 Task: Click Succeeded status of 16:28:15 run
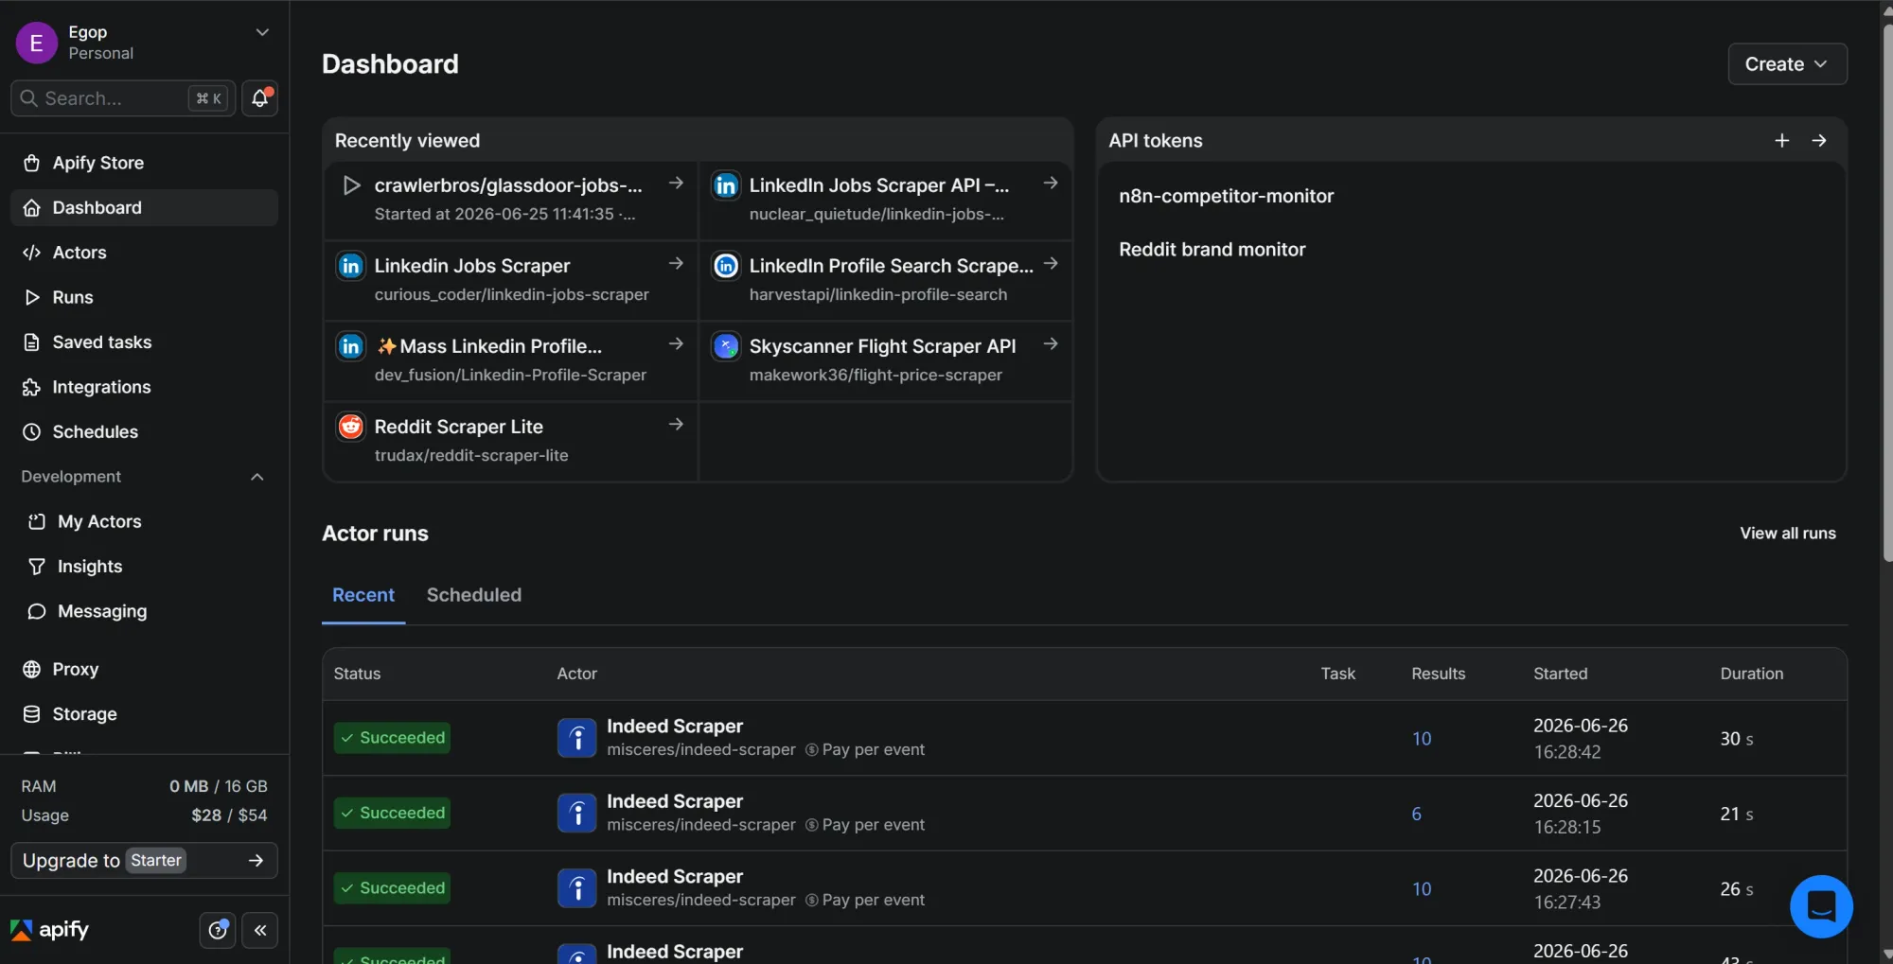point(392,813)
